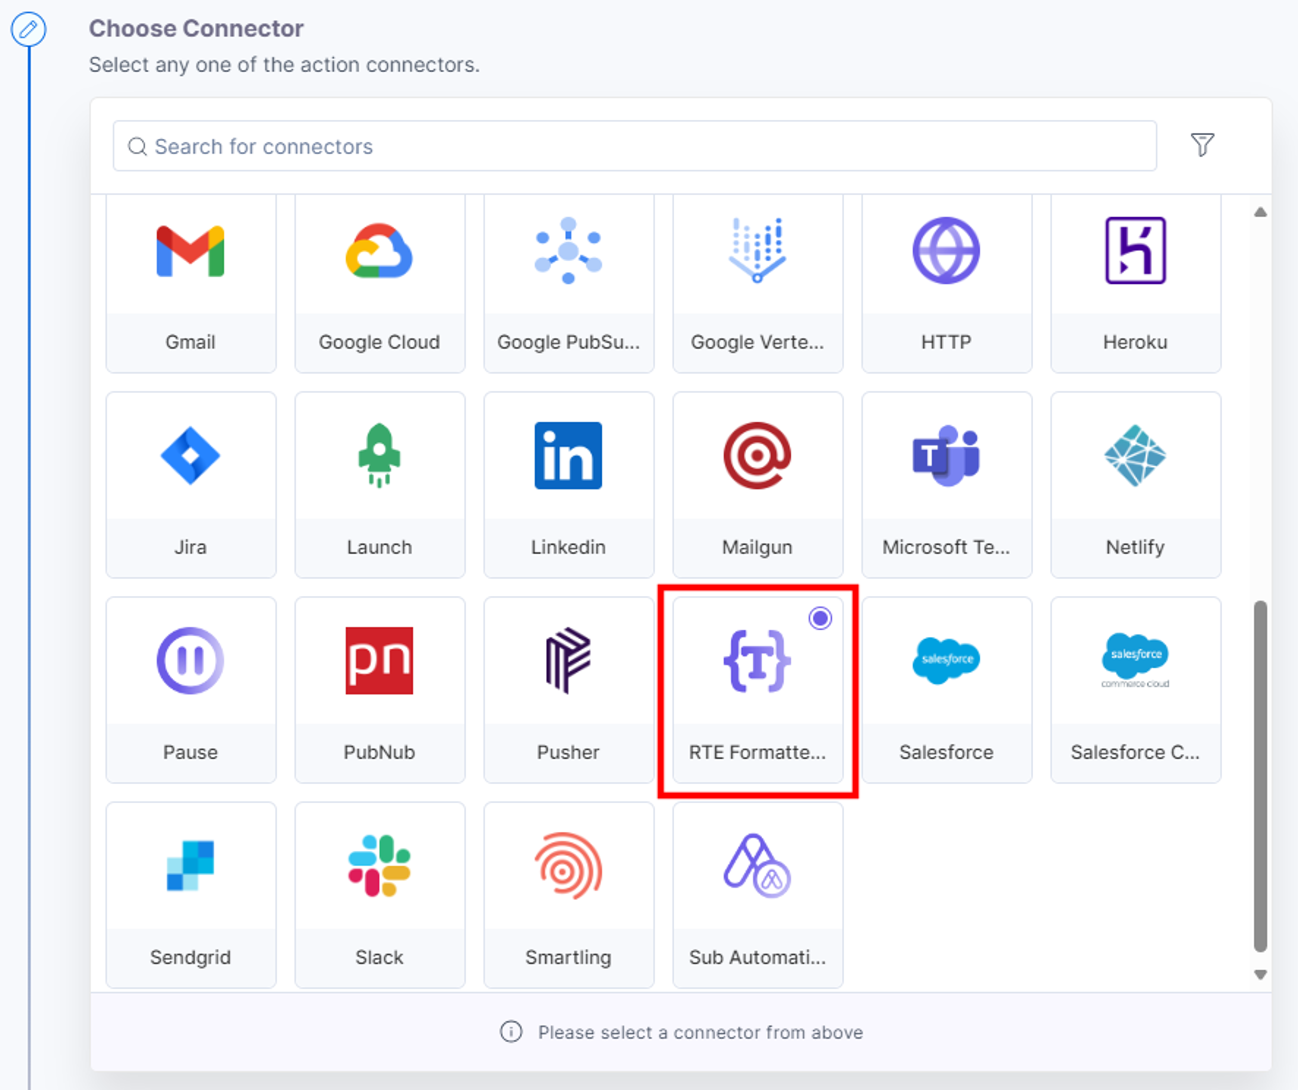This screenshot has width=1298, height=1090.
Task: Click the info icon beside the hint
Action: 511,1032
